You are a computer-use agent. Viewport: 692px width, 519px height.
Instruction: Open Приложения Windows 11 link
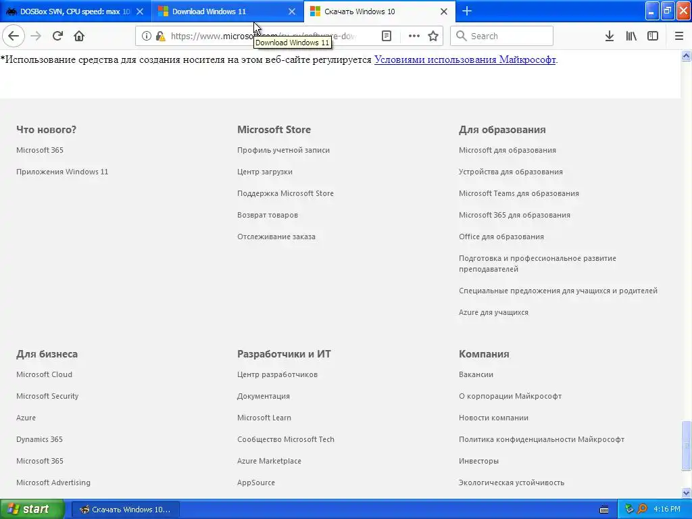(x=62, y=172)
